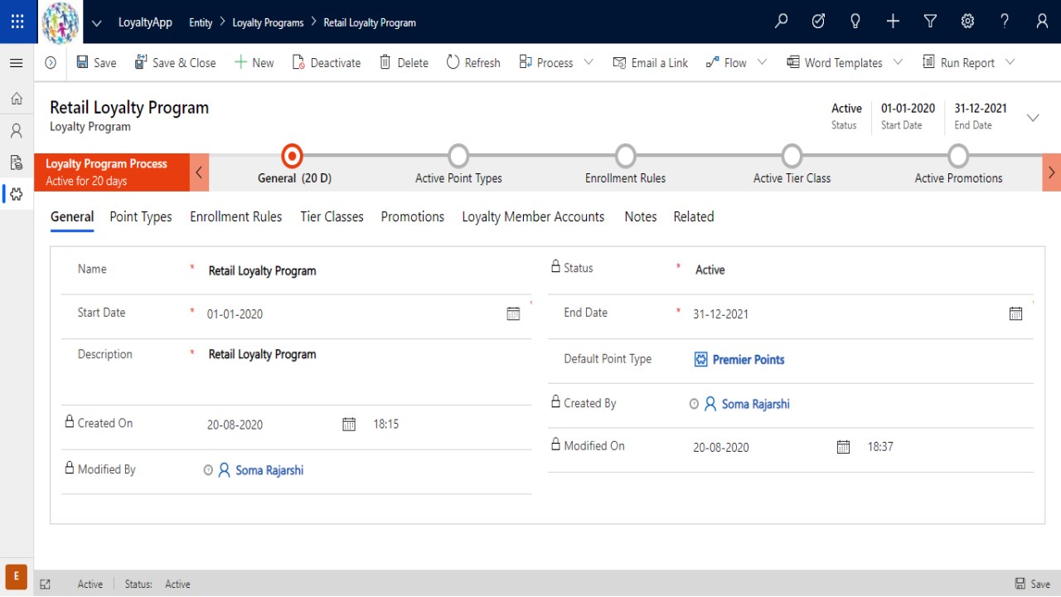Switch to the Loyalty Member Accounts tab
Image resolution: width=1061 pixels, height=597 pixels.
pyautogui.click(x=533, y=217)
